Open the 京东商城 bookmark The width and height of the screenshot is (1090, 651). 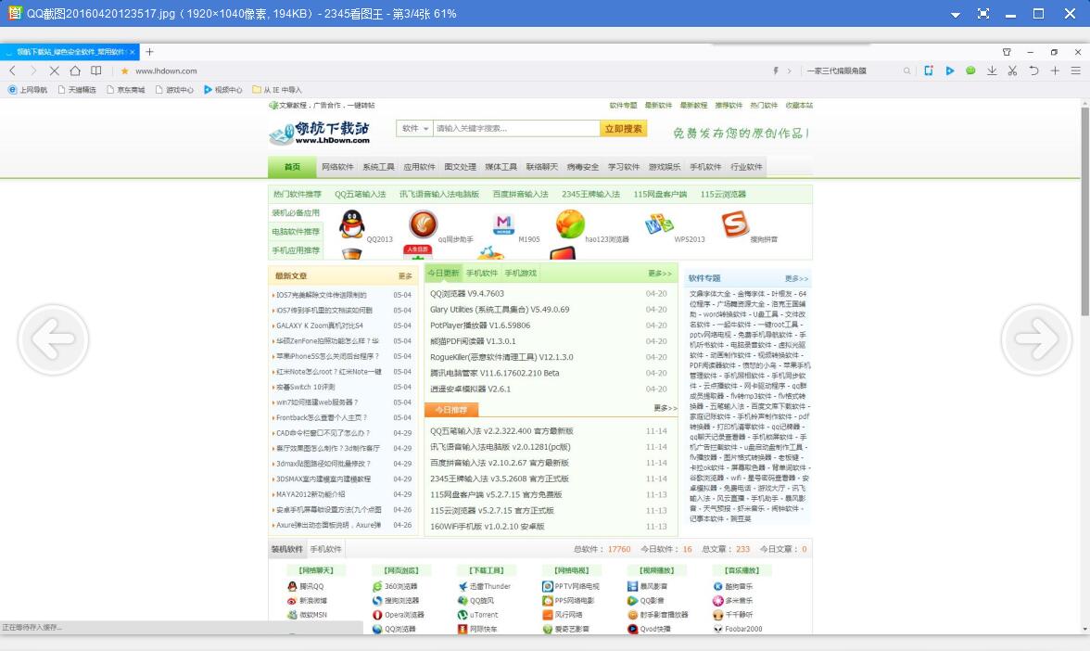(x=126, y=90)
